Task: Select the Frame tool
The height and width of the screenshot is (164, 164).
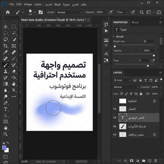Action: [x=14, y=46]
